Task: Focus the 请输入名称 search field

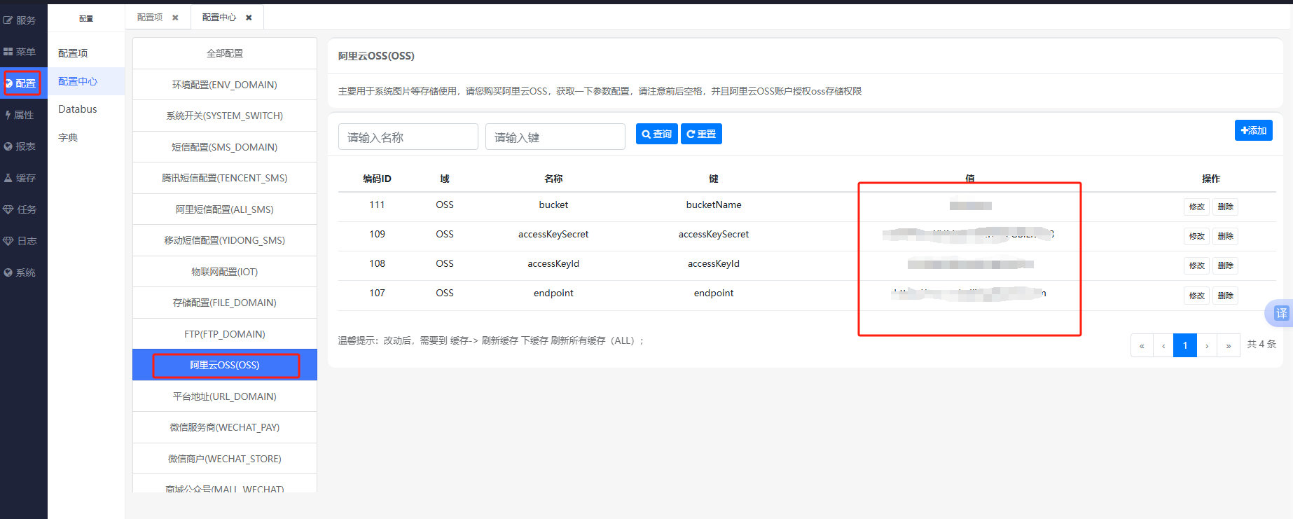Action: point(408,137)
